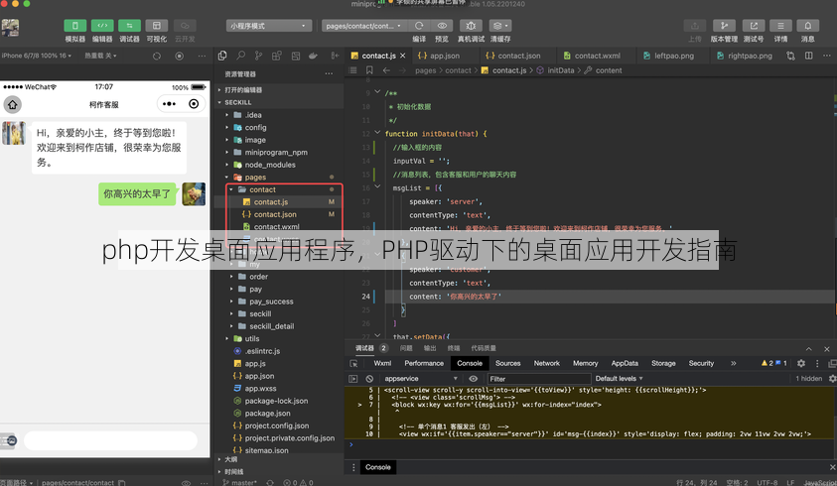Toggle the console live expression eye
Screen dimensions: 837x486
pos(473,379)
